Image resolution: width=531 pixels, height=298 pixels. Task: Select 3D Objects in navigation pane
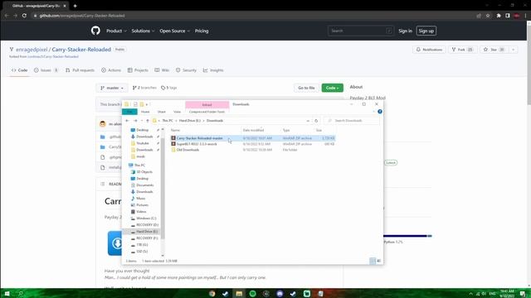coord(142,172)
